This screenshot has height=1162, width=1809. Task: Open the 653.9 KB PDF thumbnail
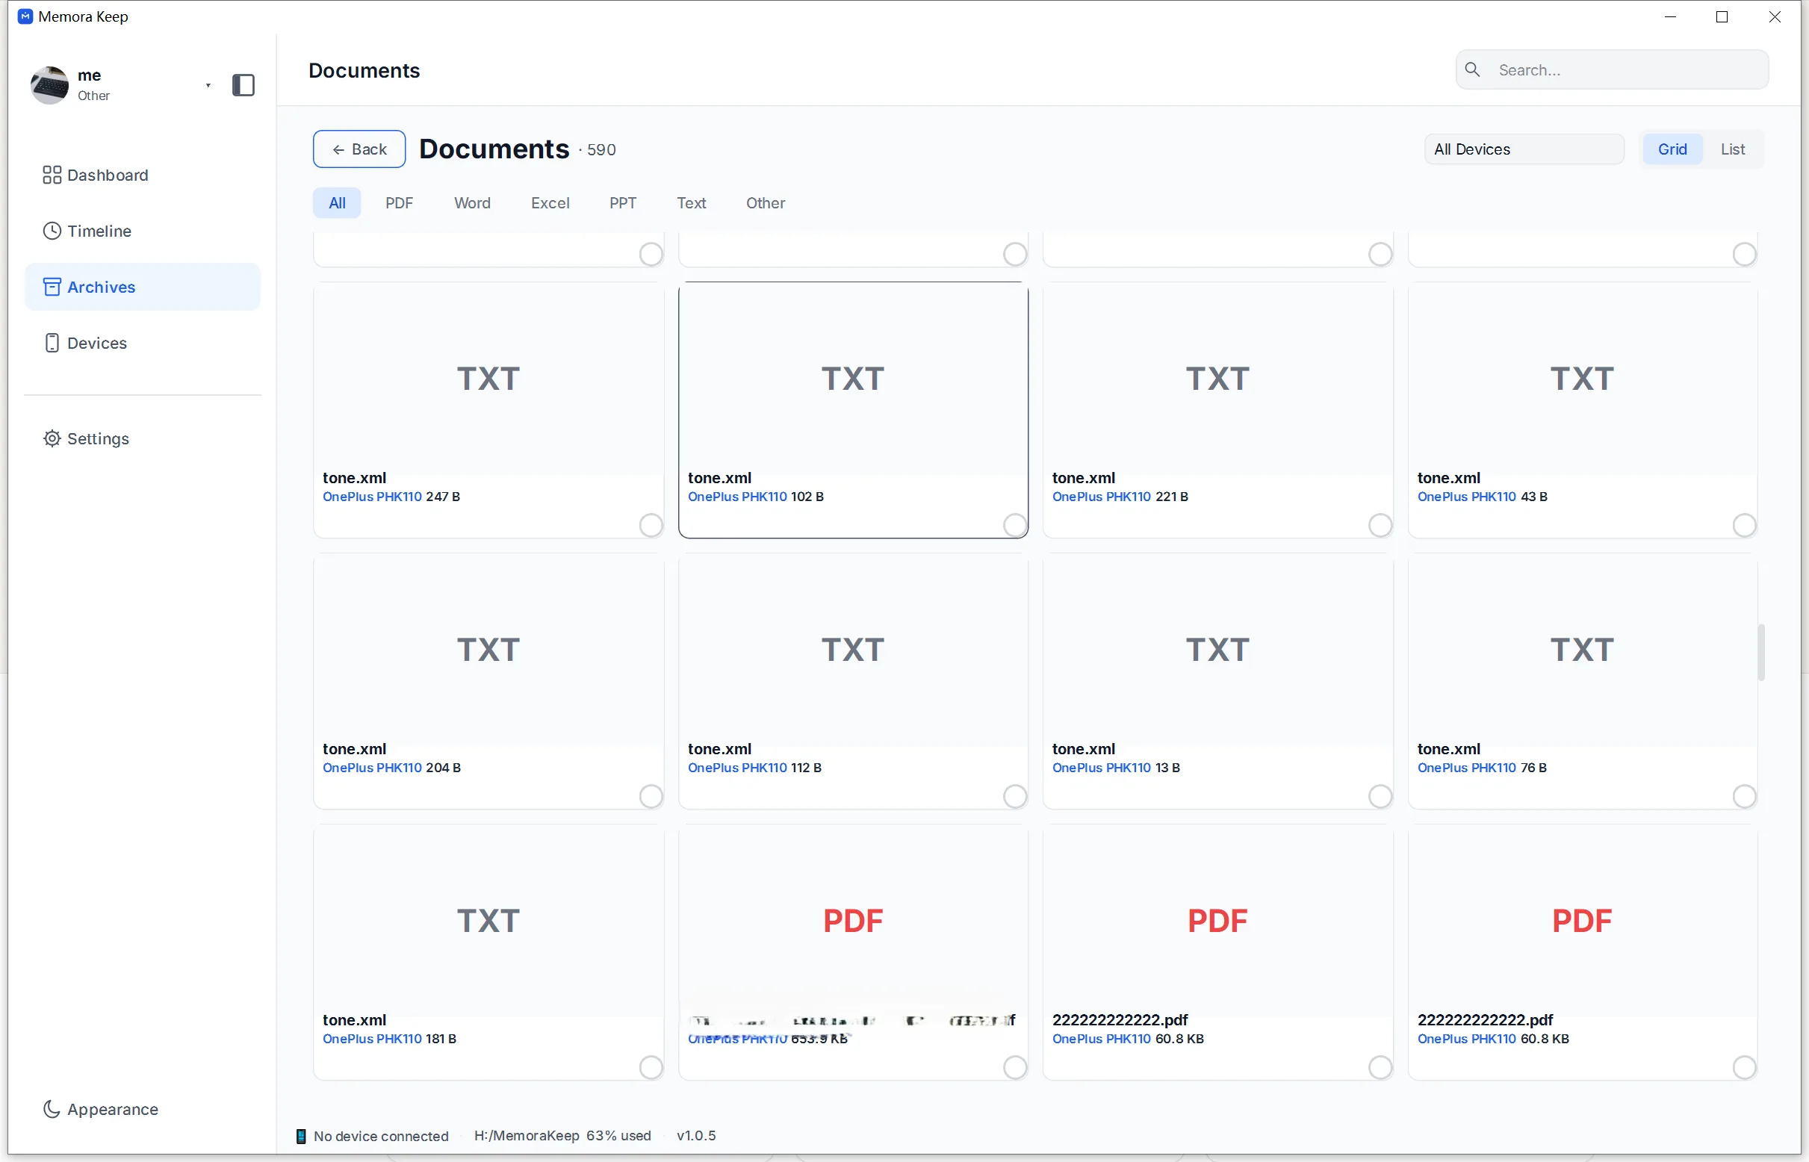coord(853,921)
